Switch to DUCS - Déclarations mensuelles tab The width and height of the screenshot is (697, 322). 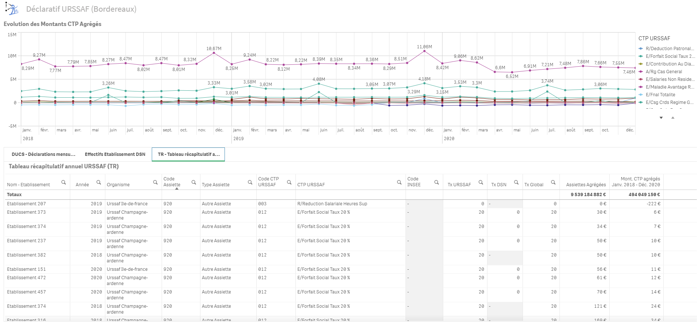point(43,154)
